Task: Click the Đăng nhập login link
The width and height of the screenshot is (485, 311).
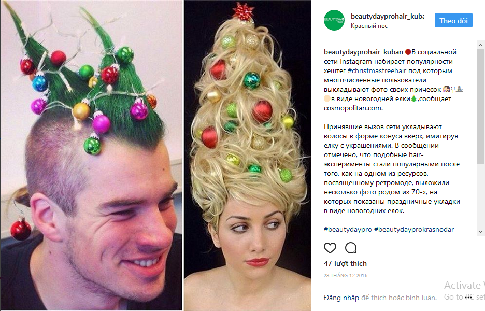Action: click(341, 298)
